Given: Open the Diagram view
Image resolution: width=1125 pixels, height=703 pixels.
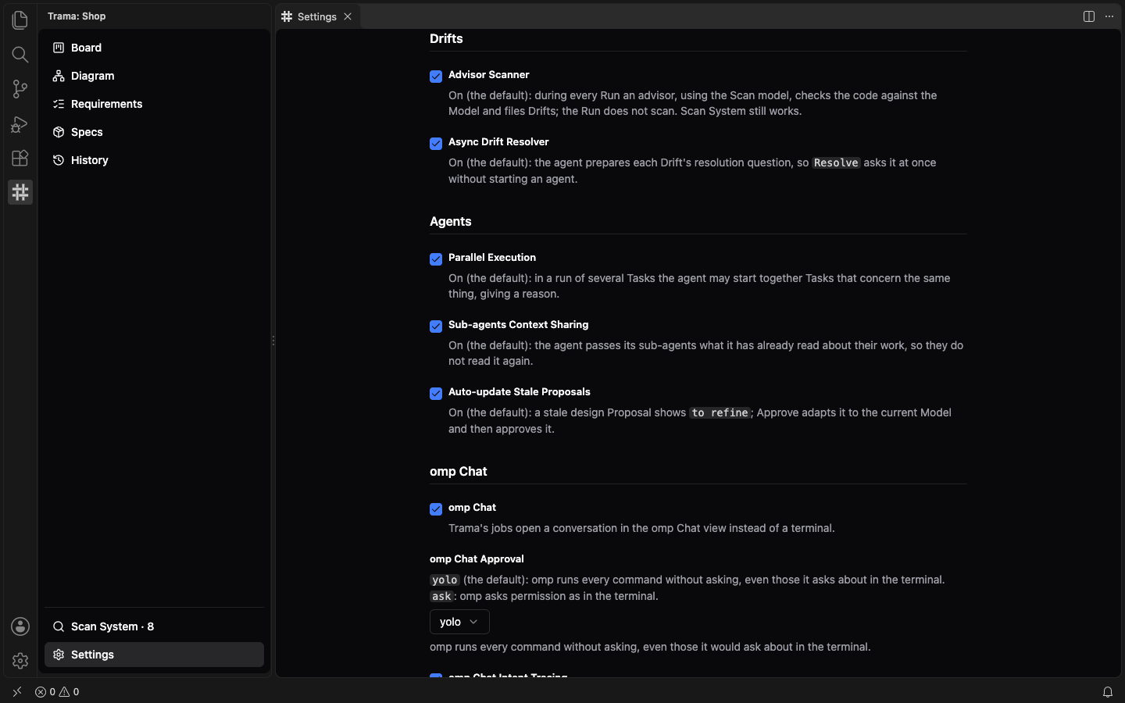Looking at the screenshot, I should point(154,76).
